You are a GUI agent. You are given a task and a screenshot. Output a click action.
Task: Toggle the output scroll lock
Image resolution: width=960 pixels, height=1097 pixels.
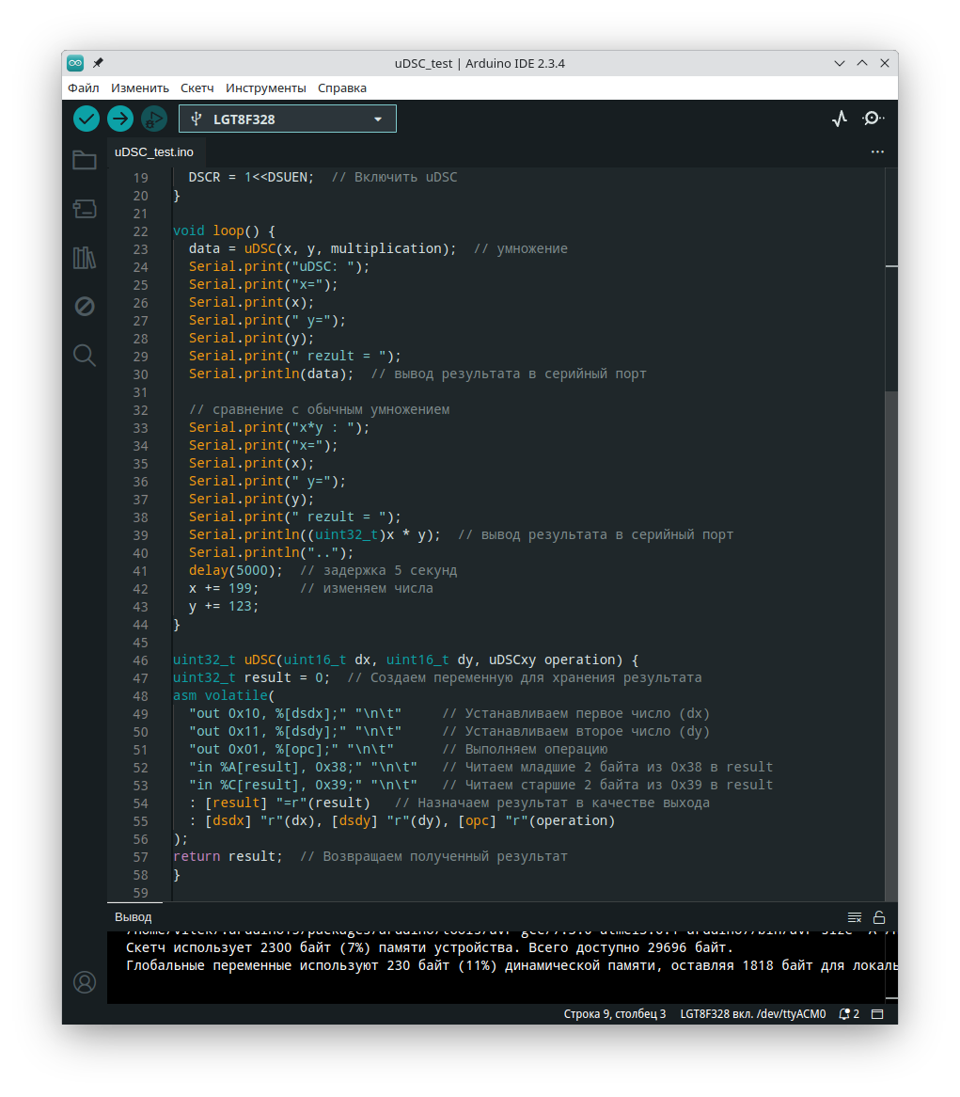click(879, 917)
